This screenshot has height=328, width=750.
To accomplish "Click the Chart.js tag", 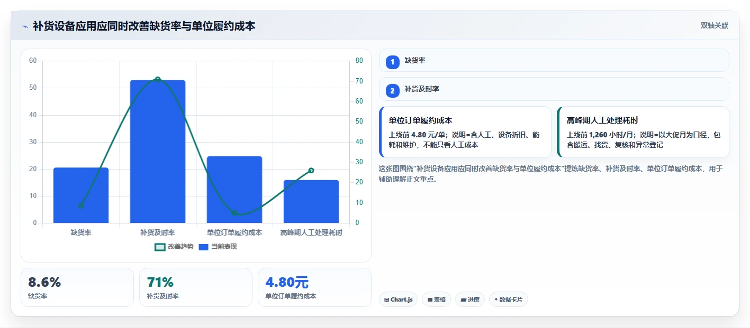I will 398,299.
